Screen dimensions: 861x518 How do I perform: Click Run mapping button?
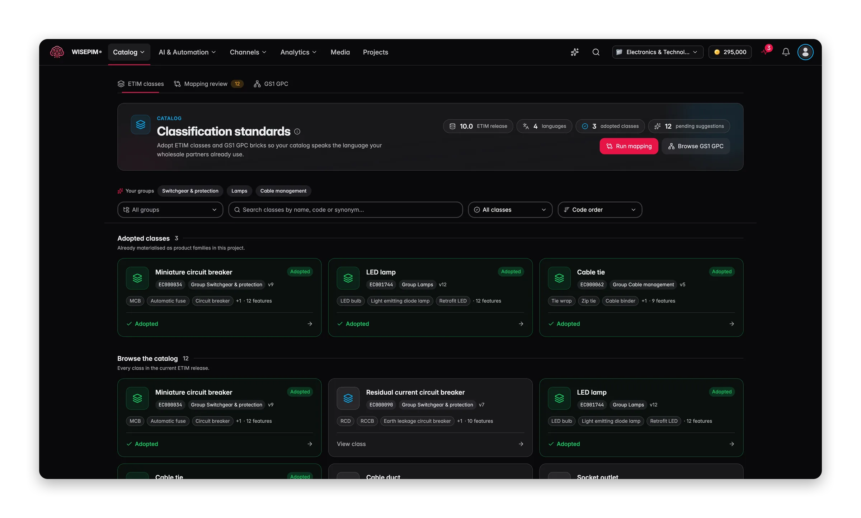(629, 146)
